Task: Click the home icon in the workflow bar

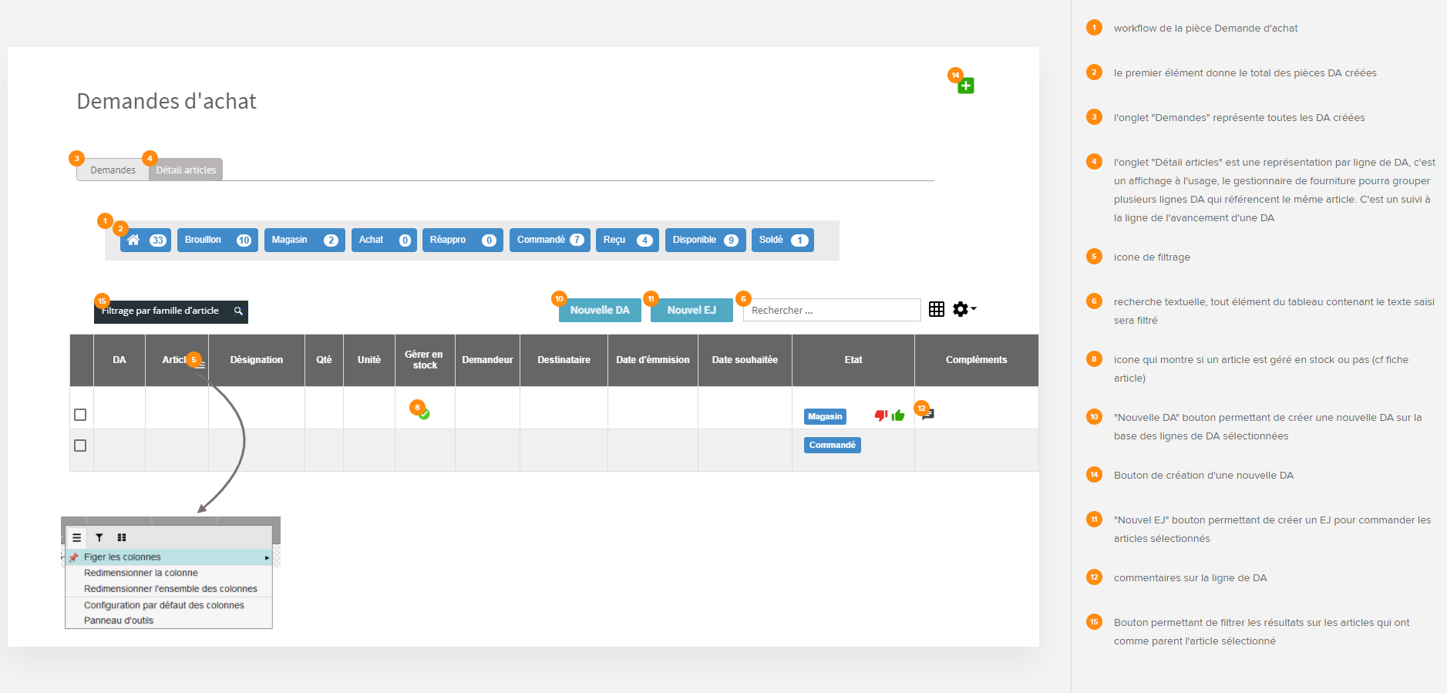Action: tap(133, 240)
